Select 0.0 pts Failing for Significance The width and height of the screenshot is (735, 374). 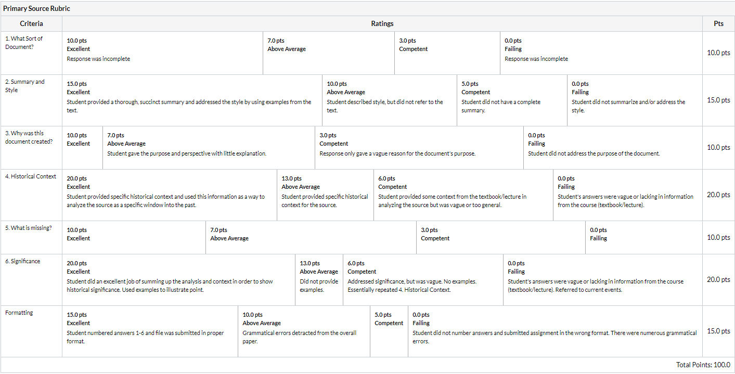[603, 280]
